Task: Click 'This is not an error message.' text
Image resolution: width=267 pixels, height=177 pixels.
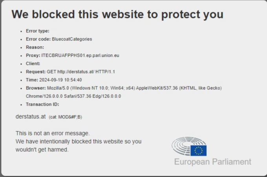Action: click(53, 134)
